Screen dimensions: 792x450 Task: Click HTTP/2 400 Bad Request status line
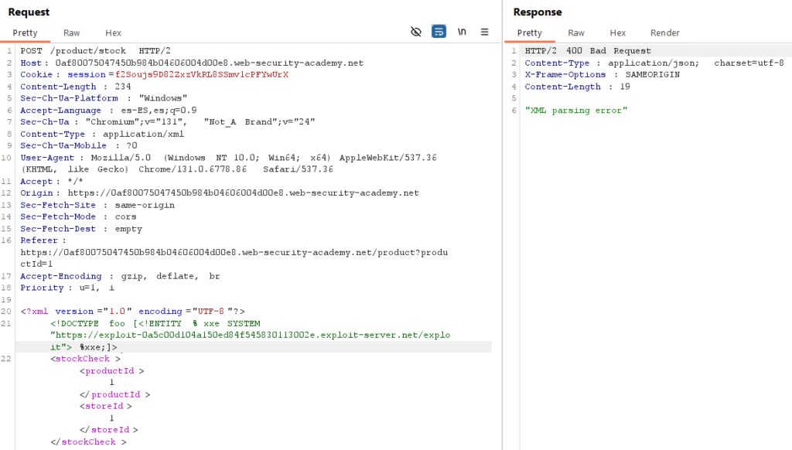click(588, 51)
